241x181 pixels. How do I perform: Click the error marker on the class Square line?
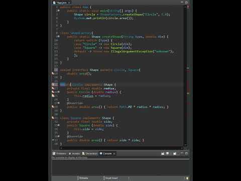(53, 118)
